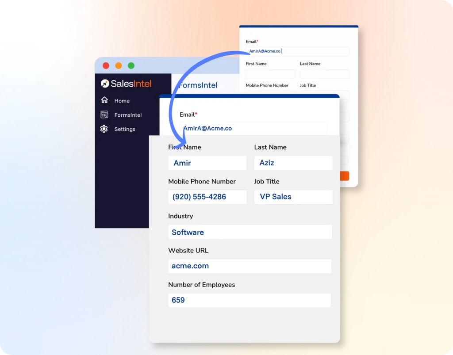Click the Email field in the back form window
This screenshot has height=355, width=453.
pos(298,51)
